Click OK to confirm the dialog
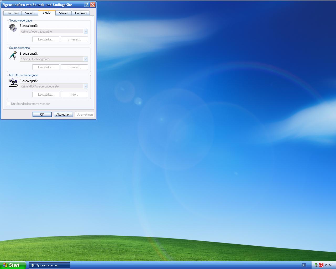336x269 pixels. coord(42,115)
